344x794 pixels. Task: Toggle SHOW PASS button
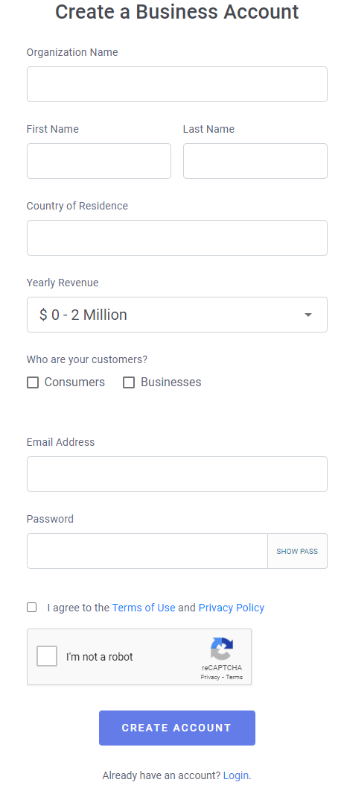tap(297, 551)
